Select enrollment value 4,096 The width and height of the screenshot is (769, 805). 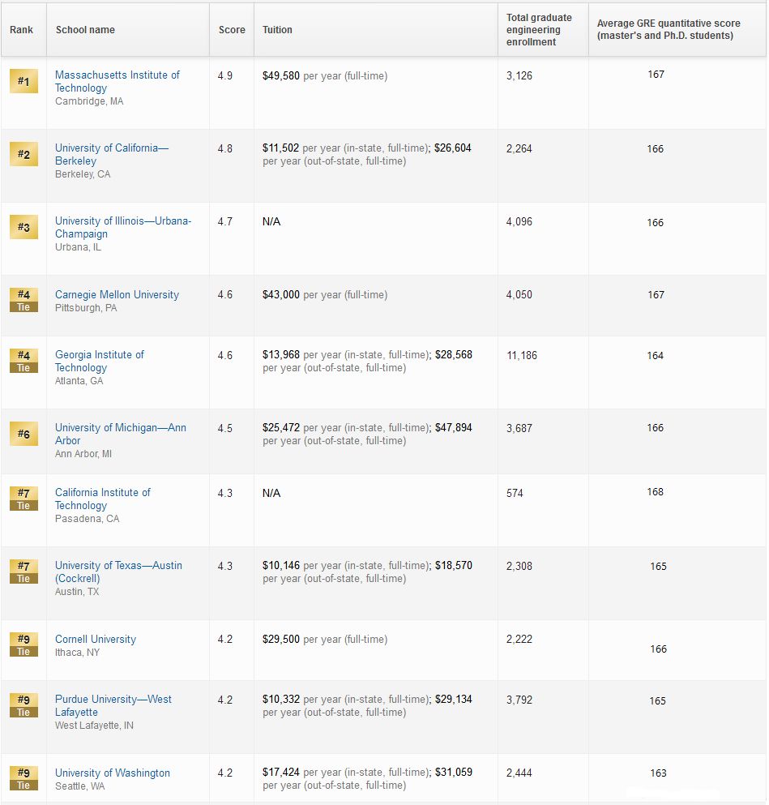click(x=519, y=221)
